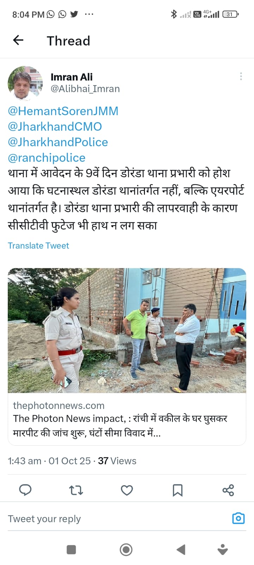Tap the reply speech bubble icon
Image resolution: width=254 pixels, height=565 pixels.
[x=25, y=490]
